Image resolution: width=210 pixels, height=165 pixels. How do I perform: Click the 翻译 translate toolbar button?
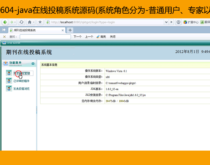click(x=205, y=22)
